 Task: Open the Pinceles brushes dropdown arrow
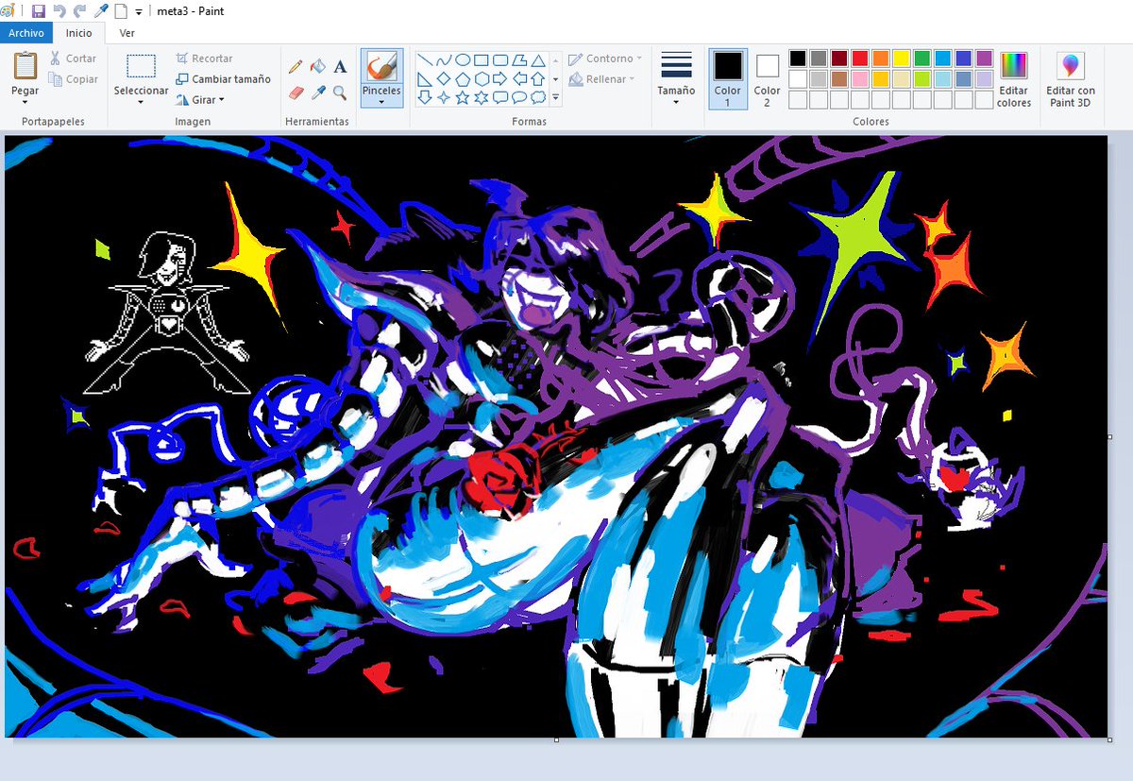(x=381, y=102)
